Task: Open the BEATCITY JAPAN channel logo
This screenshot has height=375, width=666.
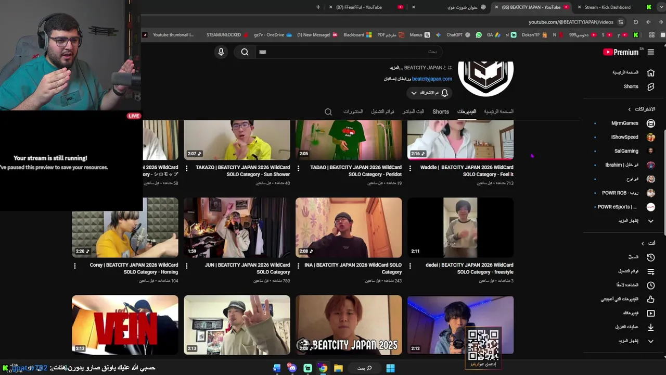Action: point(485,78)
